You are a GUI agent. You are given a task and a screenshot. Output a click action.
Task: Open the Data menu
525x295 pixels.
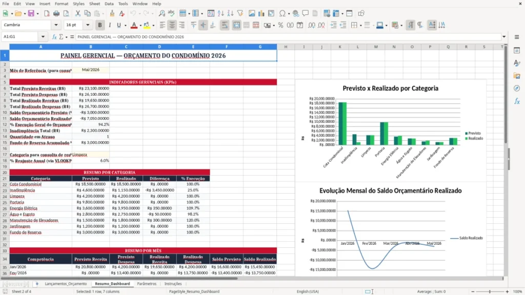coord(109,4)
